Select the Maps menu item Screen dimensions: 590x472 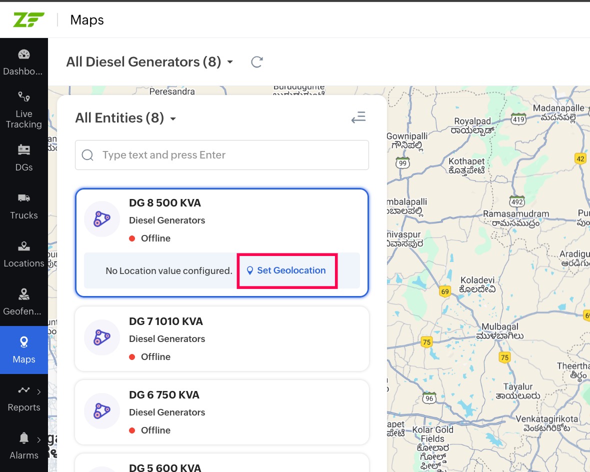coord(23,350)
